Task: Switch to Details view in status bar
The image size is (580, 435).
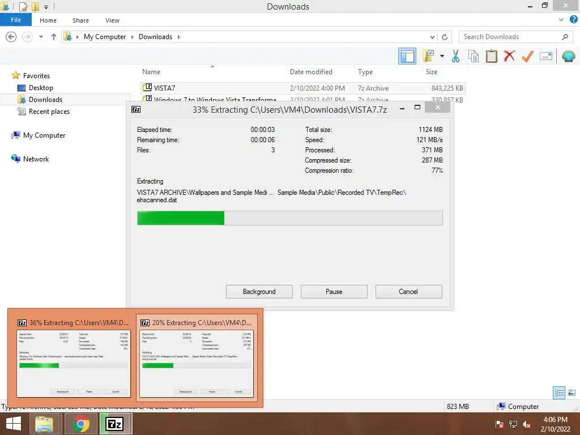Action: point(559,393)
